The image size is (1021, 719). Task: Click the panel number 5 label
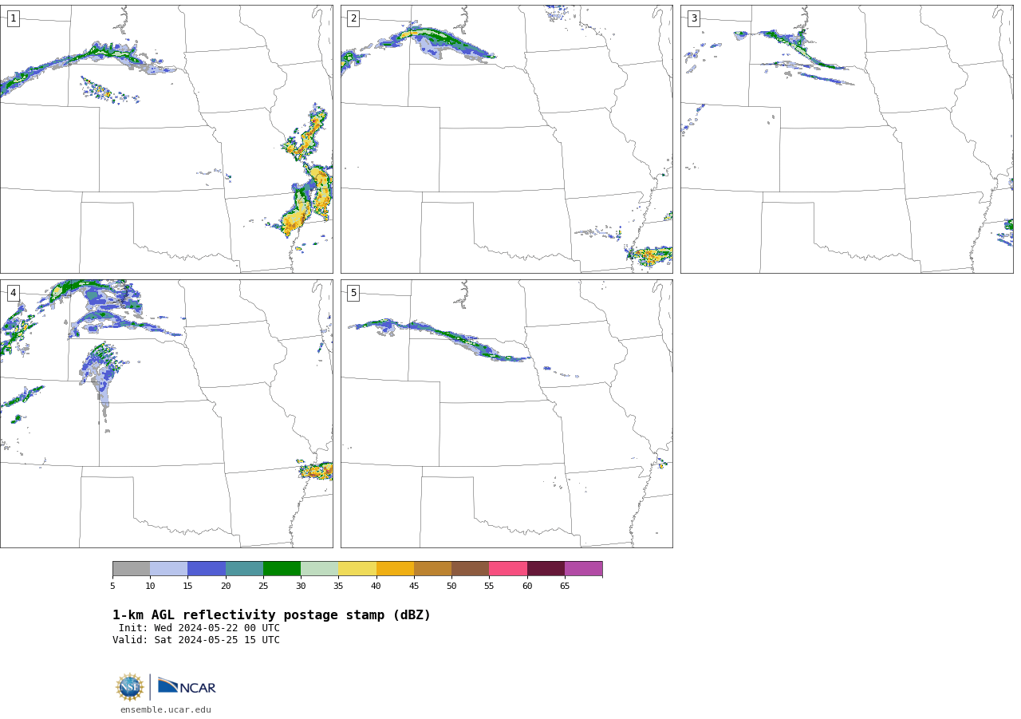click(x=353, y=293)
